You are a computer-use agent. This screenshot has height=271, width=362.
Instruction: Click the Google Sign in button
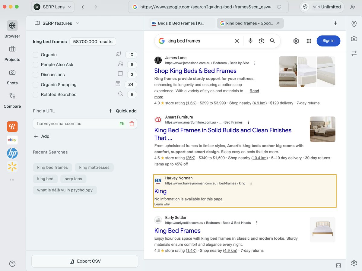[328, 41]
